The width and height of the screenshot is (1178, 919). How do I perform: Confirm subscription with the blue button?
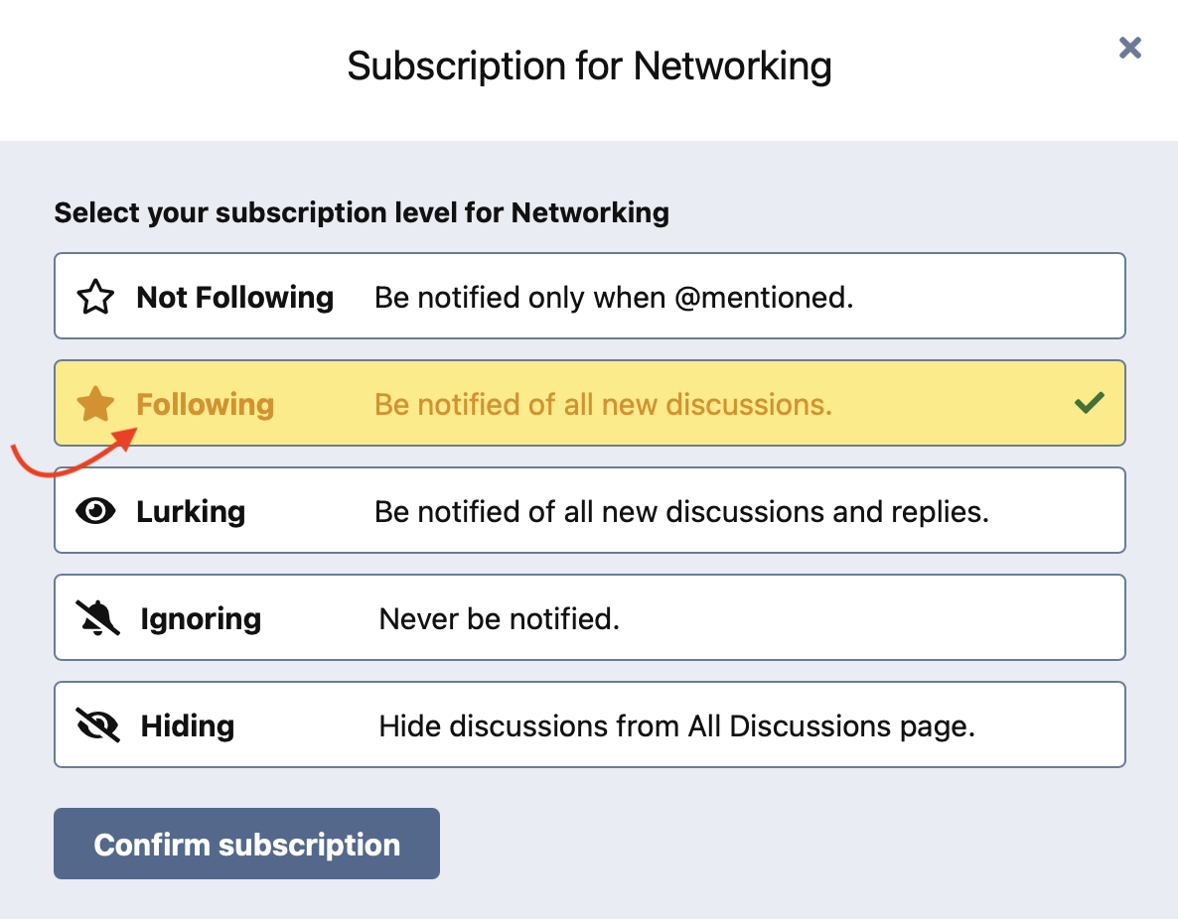coord(246,844)
